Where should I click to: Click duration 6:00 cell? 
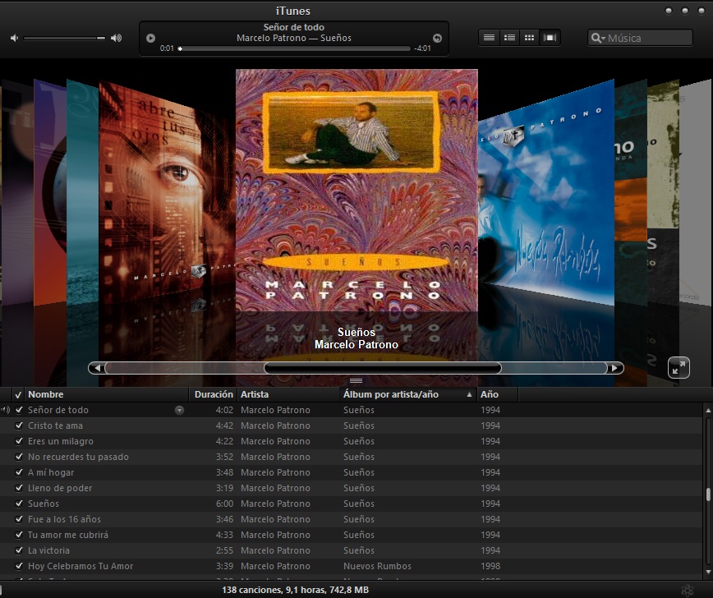pos(224,504)
